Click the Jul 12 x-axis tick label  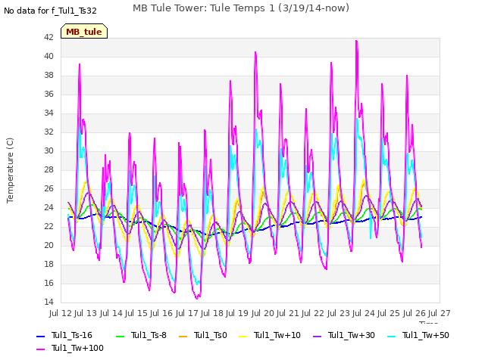coord(61,313)
